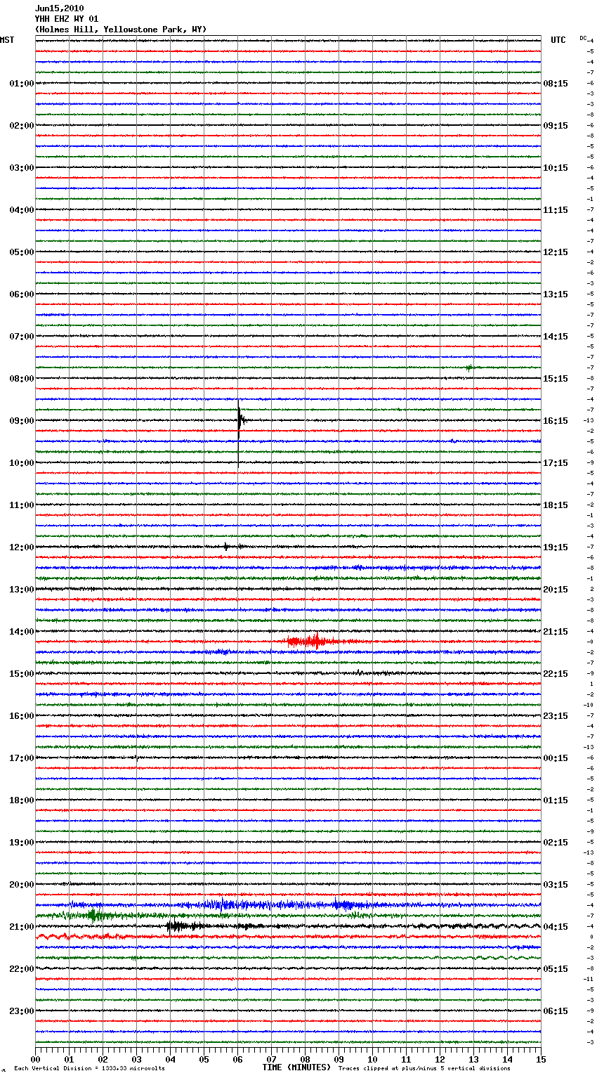Viewport: 597px width, 1078px height.
Task: Click the 12:15 UTC time label
Action: [x=556, y=252]
